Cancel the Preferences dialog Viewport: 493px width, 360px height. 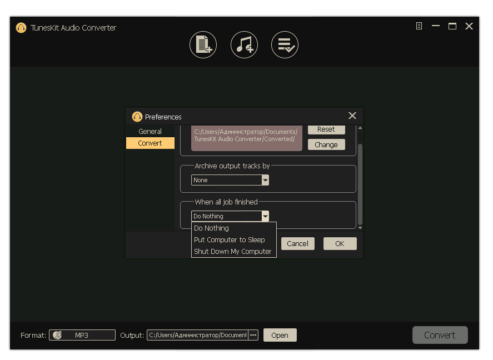[x=297, y=243]
